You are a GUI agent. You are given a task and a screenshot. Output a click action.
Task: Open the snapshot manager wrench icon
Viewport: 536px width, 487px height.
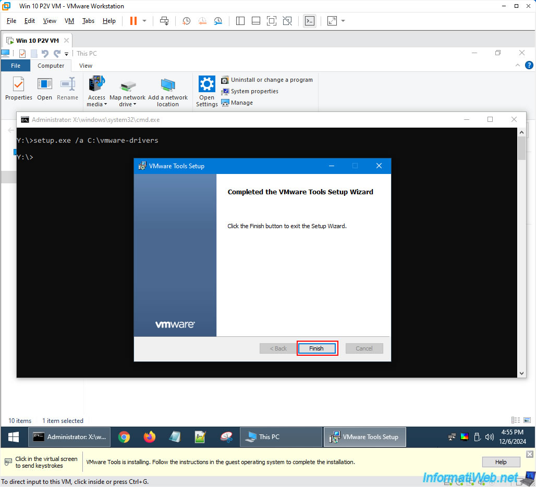[218, 21]
